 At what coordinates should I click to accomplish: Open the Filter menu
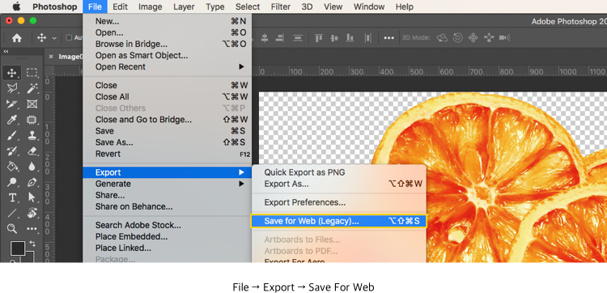281,6
